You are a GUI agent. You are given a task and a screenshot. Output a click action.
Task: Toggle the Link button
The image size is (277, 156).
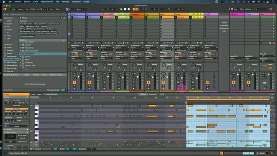[x=13, y=9]
